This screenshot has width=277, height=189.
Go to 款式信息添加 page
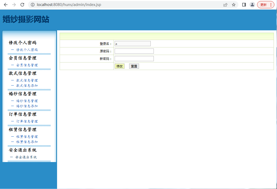[27, 86]
